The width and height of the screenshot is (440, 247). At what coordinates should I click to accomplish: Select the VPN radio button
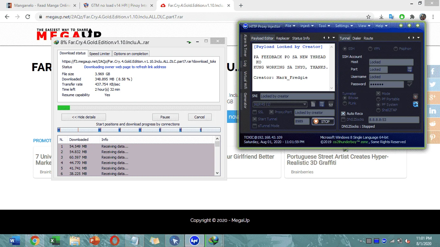(x=370, y=49)
